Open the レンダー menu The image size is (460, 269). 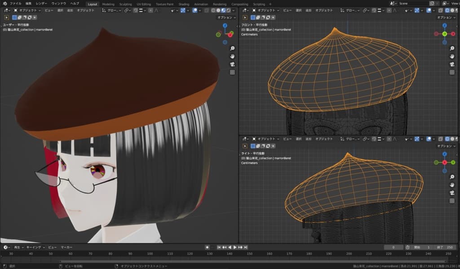click(41, 4)
